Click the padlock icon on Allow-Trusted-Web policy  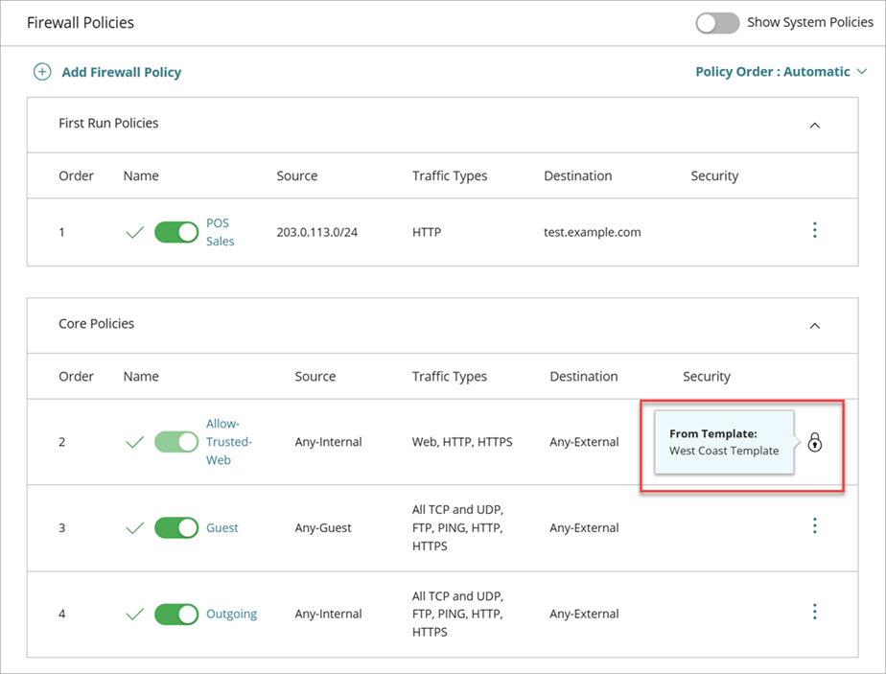(x=814, y=442)
